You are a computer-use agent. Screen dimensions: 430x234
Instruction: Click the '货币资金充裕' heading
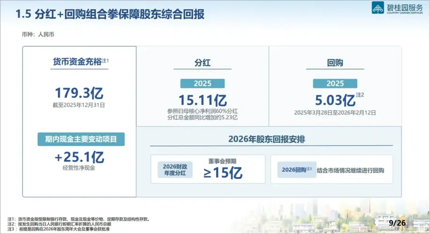77,62
